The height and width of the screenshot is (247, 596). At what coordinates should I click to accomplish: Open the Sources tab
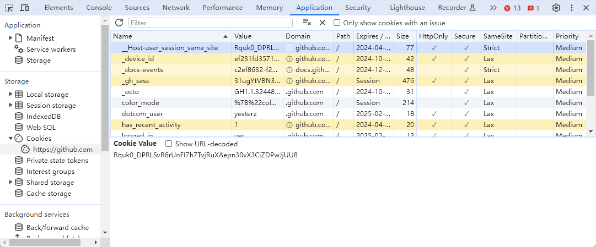137,8
